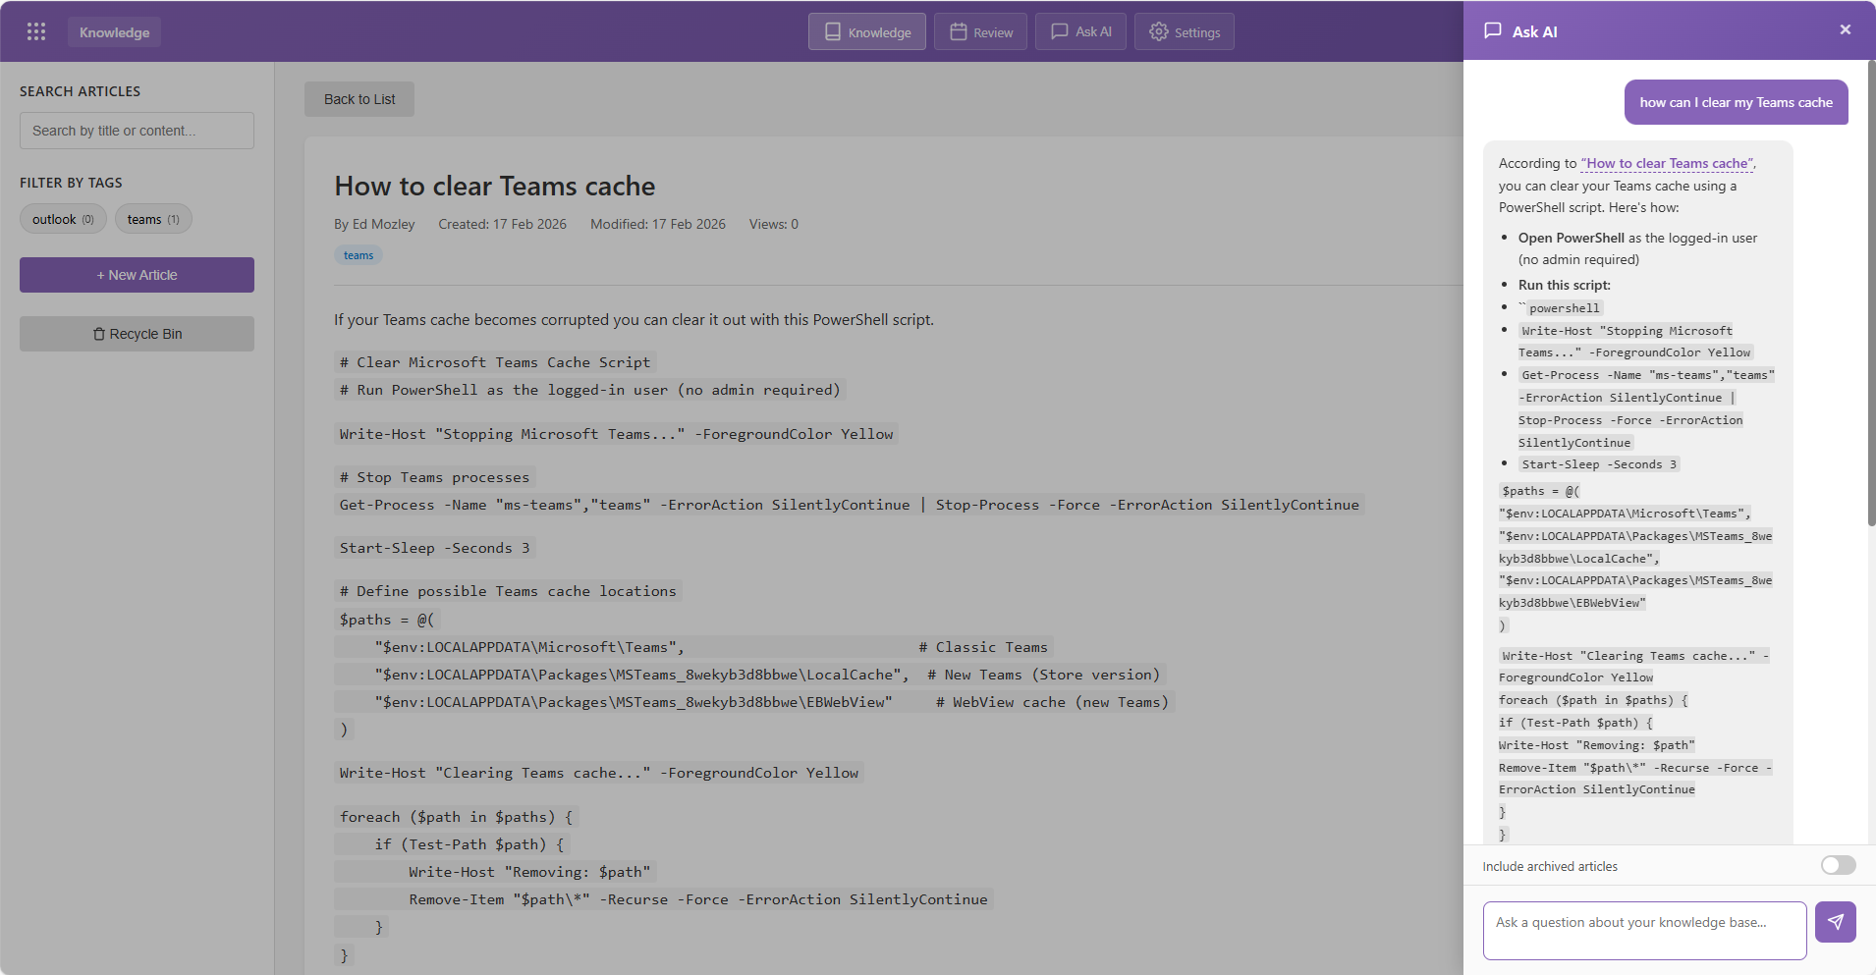The width and height of the screenshot is (1876, 975).
Task: Click the Ask AI panel scrollbar
Action: [1871, 295]
